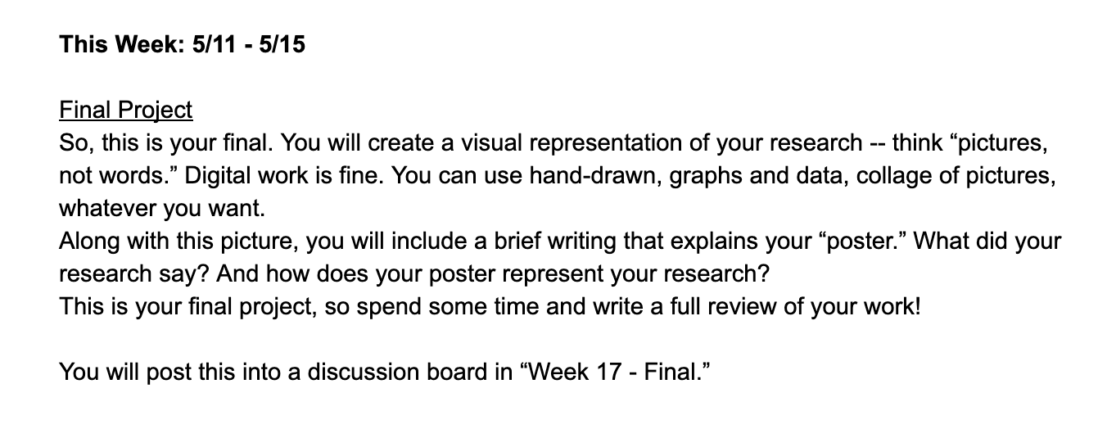Screen dimensions: 1107x429
Task: Click the date "5/15" in the title
Action: [282, 44]
